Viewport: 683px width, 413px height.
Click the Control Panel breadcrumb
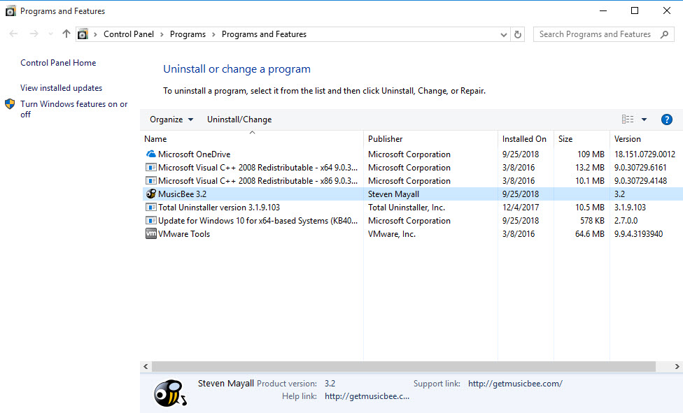(x=129, y=34)
